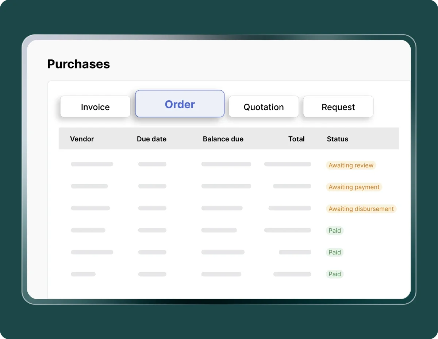Click the Status column header

click(337, 139)
